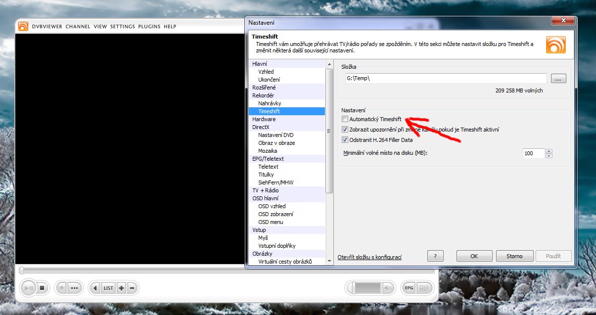The image size is (596, 315).
Task: Open the DVBVIEWER menu
Action: click(47, 26)
